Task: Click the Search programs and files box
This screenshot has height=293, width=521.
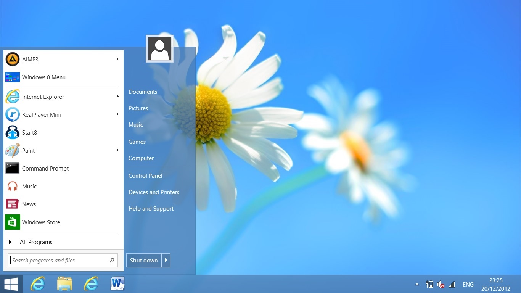Action: click(x=57, y=260)
